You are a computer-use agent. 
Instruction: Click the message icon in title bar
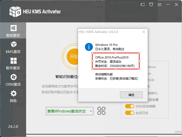[142, 4]
